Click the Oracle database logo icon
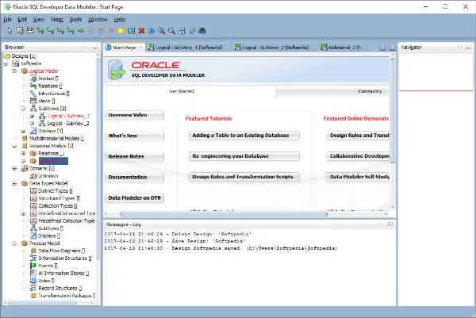 point(117,70)
